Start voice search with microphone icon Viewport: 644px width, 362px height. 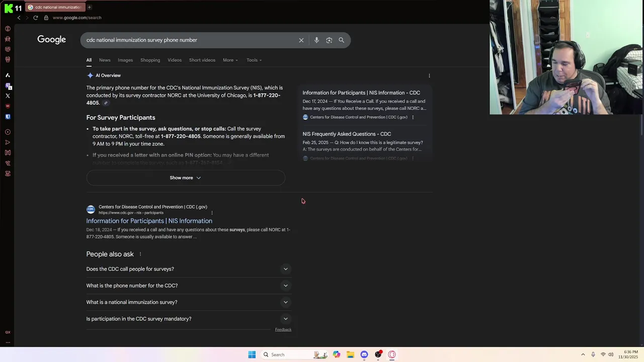click(x=316, y=40)
